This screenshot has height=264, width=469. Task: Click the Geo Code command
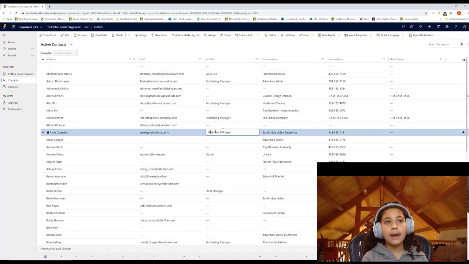point(159,35)
